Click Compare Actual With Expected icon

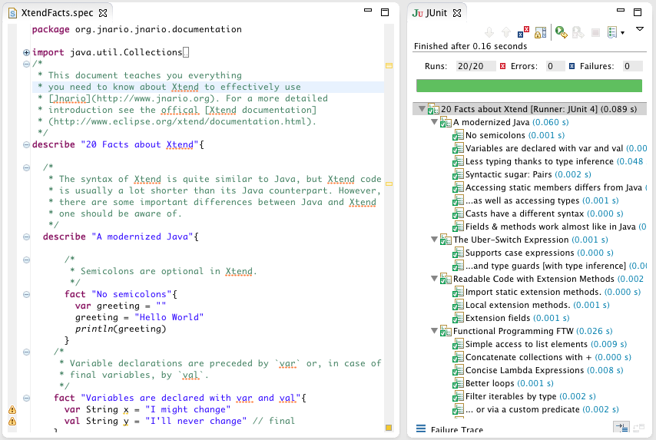638,428
